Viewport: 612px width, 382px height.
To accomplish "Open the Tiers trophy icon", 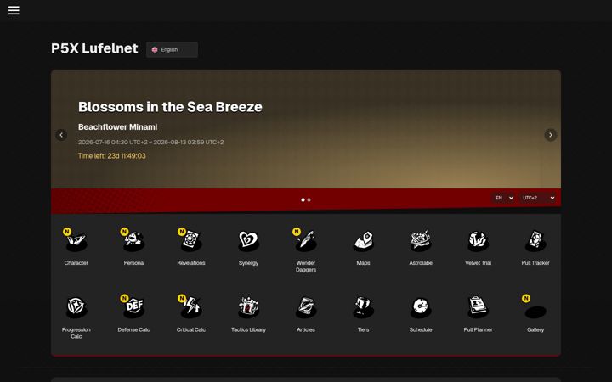I will click(x=364, y=306).
